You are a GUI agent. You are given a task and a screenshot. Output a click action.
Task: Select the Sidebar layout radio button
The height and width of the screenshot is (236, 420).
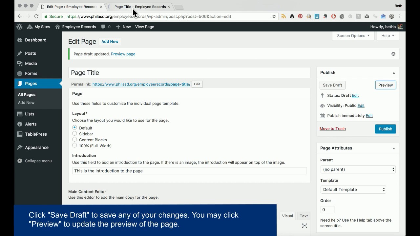pos(74,133)
